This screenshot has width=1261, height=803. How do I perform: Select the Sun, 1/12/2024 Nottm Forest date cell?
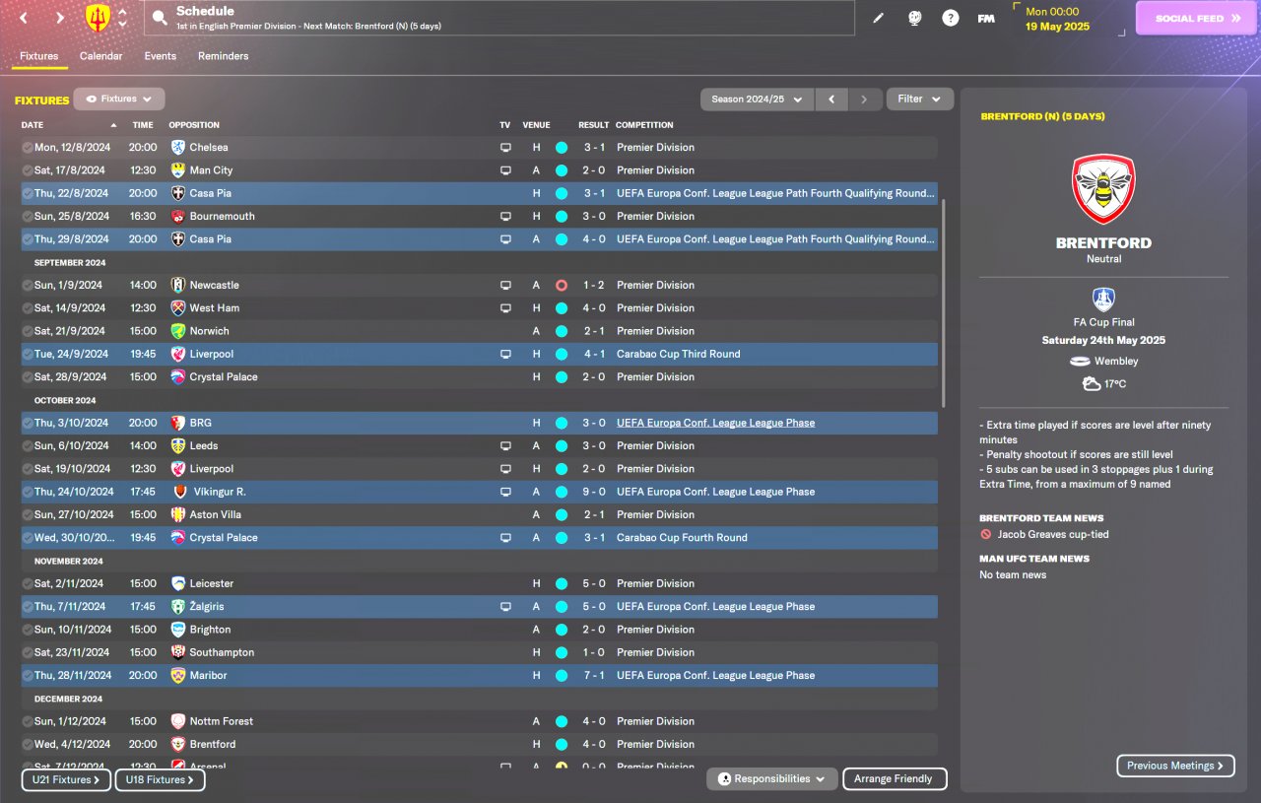click(72, 721)
